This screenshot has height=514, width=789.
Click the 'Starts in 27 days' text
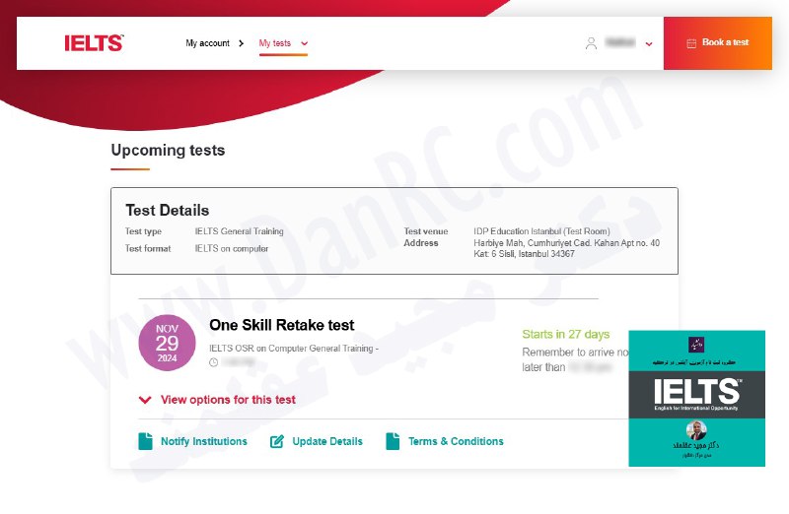(565, 334)
